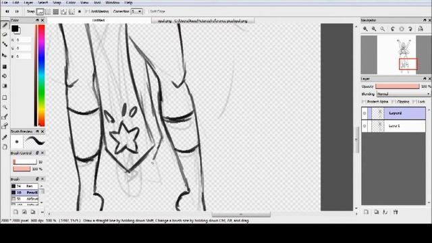Select the rectangular Select tool
The width and height of the screenshot is (432, 243).
5,97
